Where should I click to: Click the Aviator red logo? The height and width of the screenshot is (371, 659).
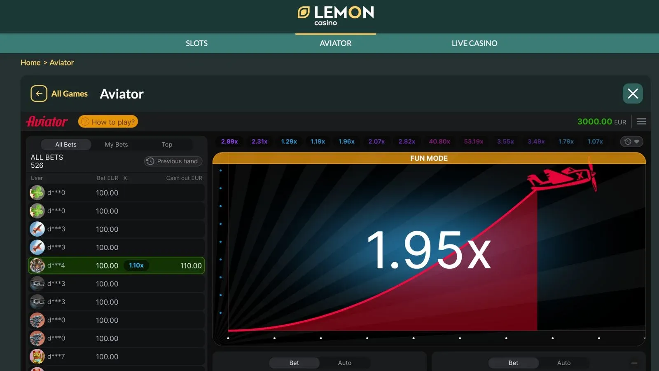tap(47, 122)
